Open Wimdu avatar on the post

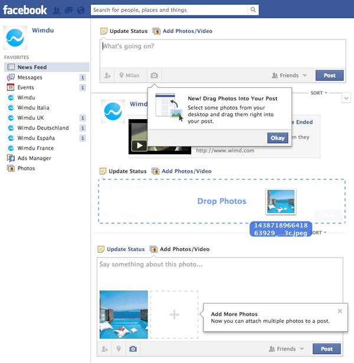tap(113, 111)
